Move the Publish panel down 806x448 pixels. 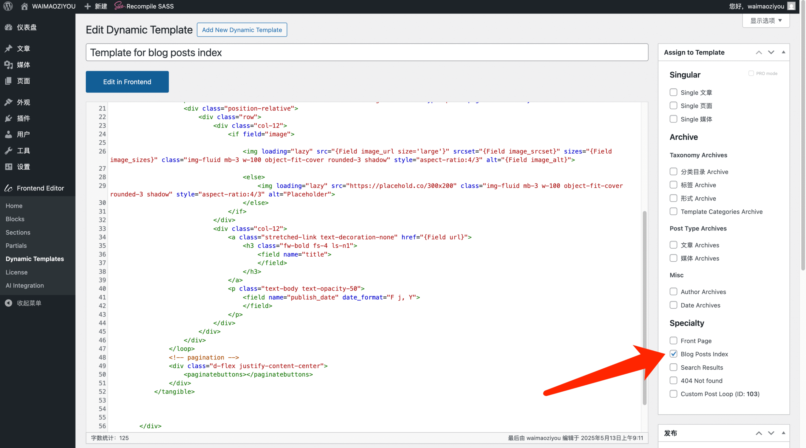click(771, 433)
